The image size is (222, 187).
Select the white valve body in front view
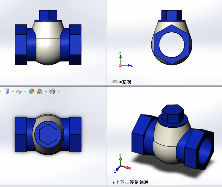click(48, 48)
